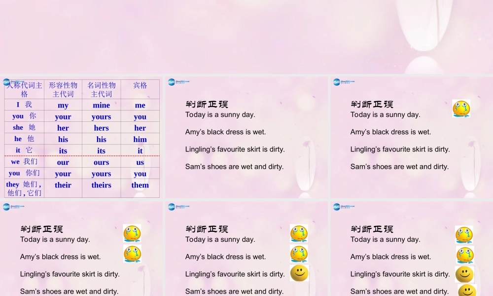Select the 'mine' cell in the pronoun table

coord(101,105)
